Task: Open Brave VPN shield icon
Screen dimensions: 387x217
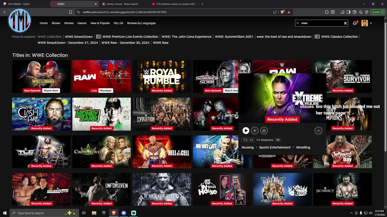Action: point(366,12)
